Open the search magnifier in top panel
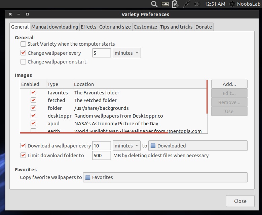This screenshot has height=215, width=262. click(x=154, y=4)
